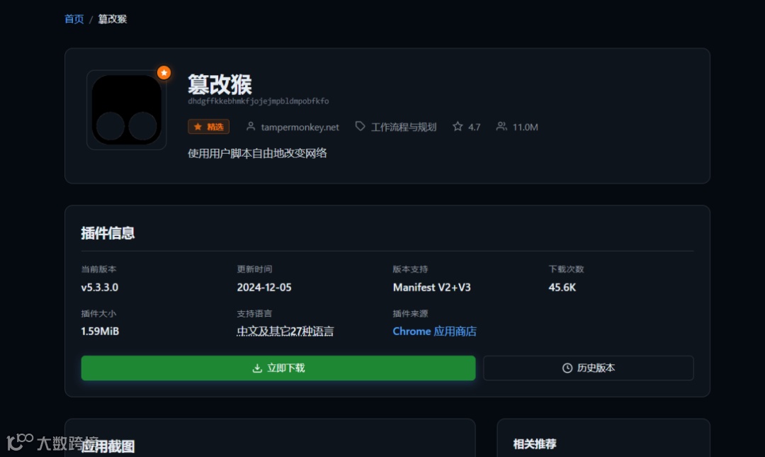Click the 插件信息 section heading

point(108,233)
